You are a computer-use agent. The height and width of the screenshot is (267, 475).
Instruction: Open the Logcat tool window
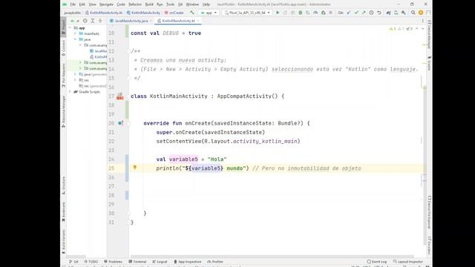[160, 262]
